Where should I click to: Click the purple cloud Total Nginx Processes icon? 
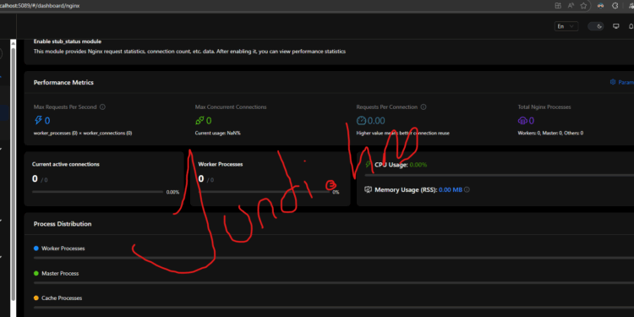(x=522, y=121)
